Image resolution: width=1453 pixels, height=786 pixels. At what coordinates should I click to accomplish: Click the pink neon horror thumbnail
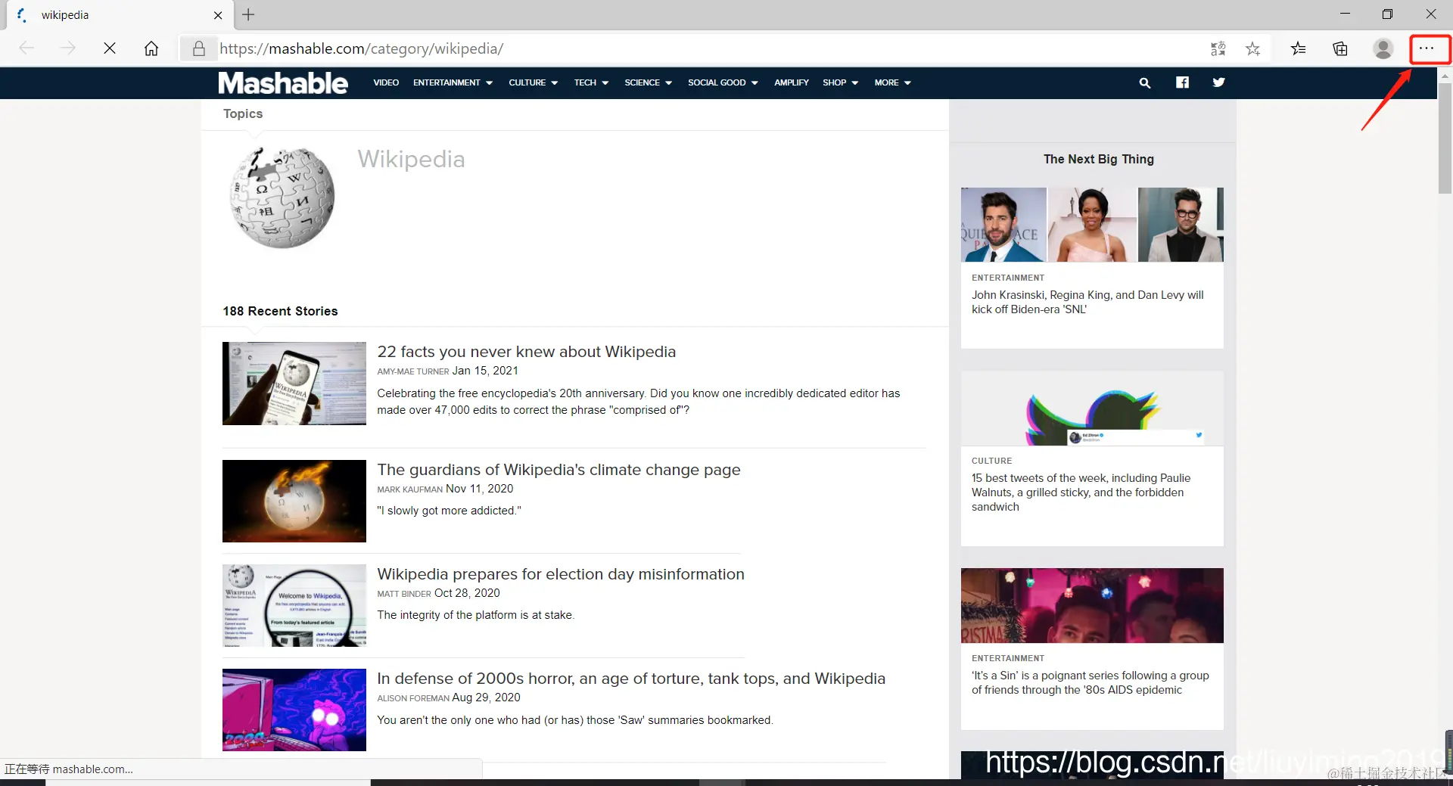(x=294, y=710)
